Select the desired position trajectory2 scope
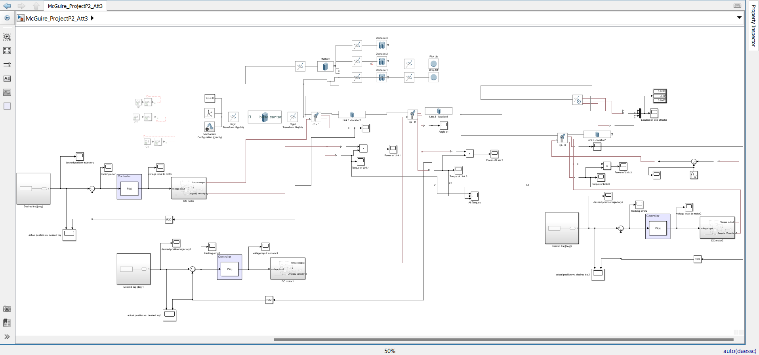Image resolution: width=759 pixels, height=355 pixels. 608,196
